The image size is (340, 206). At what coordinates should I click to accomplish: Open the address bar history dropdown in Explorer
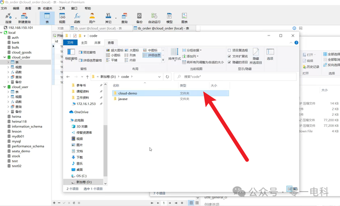coord(159,76)
